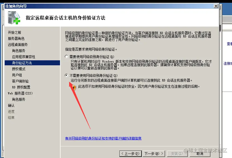Open 用户组 wizard step
232x158 pixels.
pos(17,75)
